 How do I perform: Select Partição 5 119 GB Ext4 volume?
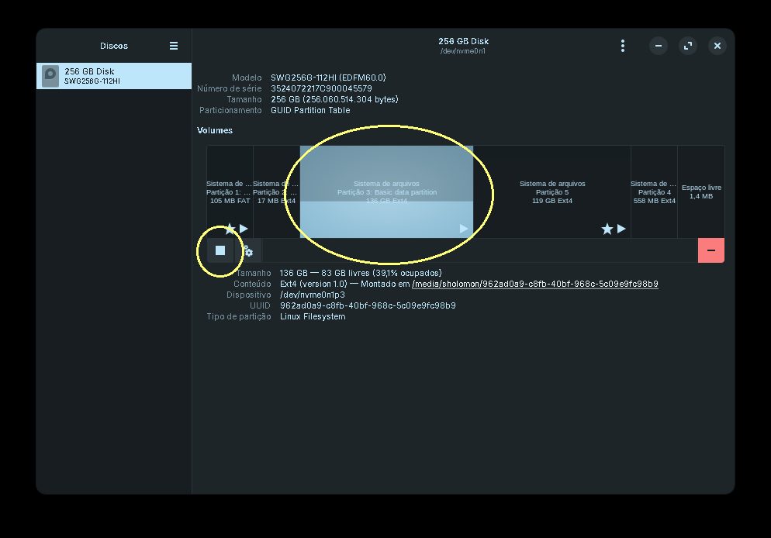552,191
